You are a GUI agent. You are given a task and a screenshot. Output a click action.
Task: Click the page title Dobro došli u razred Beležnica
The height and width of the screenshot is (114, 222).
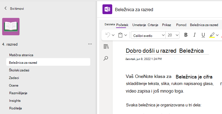coord(165,50)
